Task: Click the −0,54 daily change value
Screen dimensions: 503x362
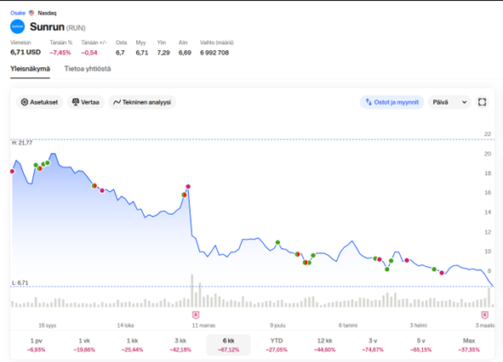Action: click(89, 53)
